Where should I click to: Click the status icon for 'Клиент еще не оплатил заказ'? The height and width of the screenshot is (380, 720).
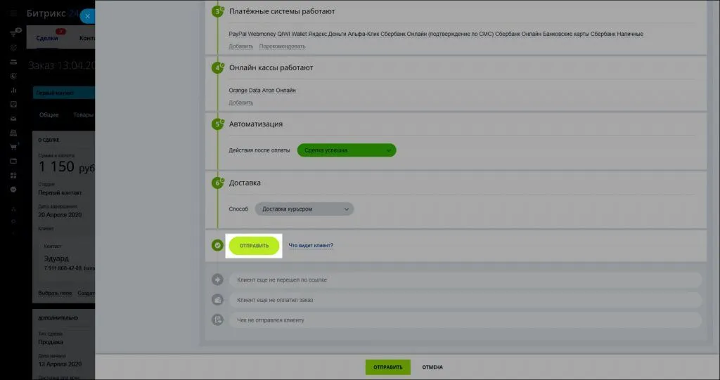pos(218,300)
